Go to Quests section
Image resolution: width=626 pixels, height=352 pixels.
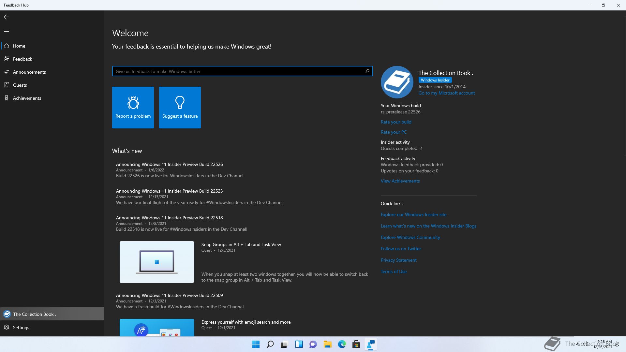pos(52,85)
